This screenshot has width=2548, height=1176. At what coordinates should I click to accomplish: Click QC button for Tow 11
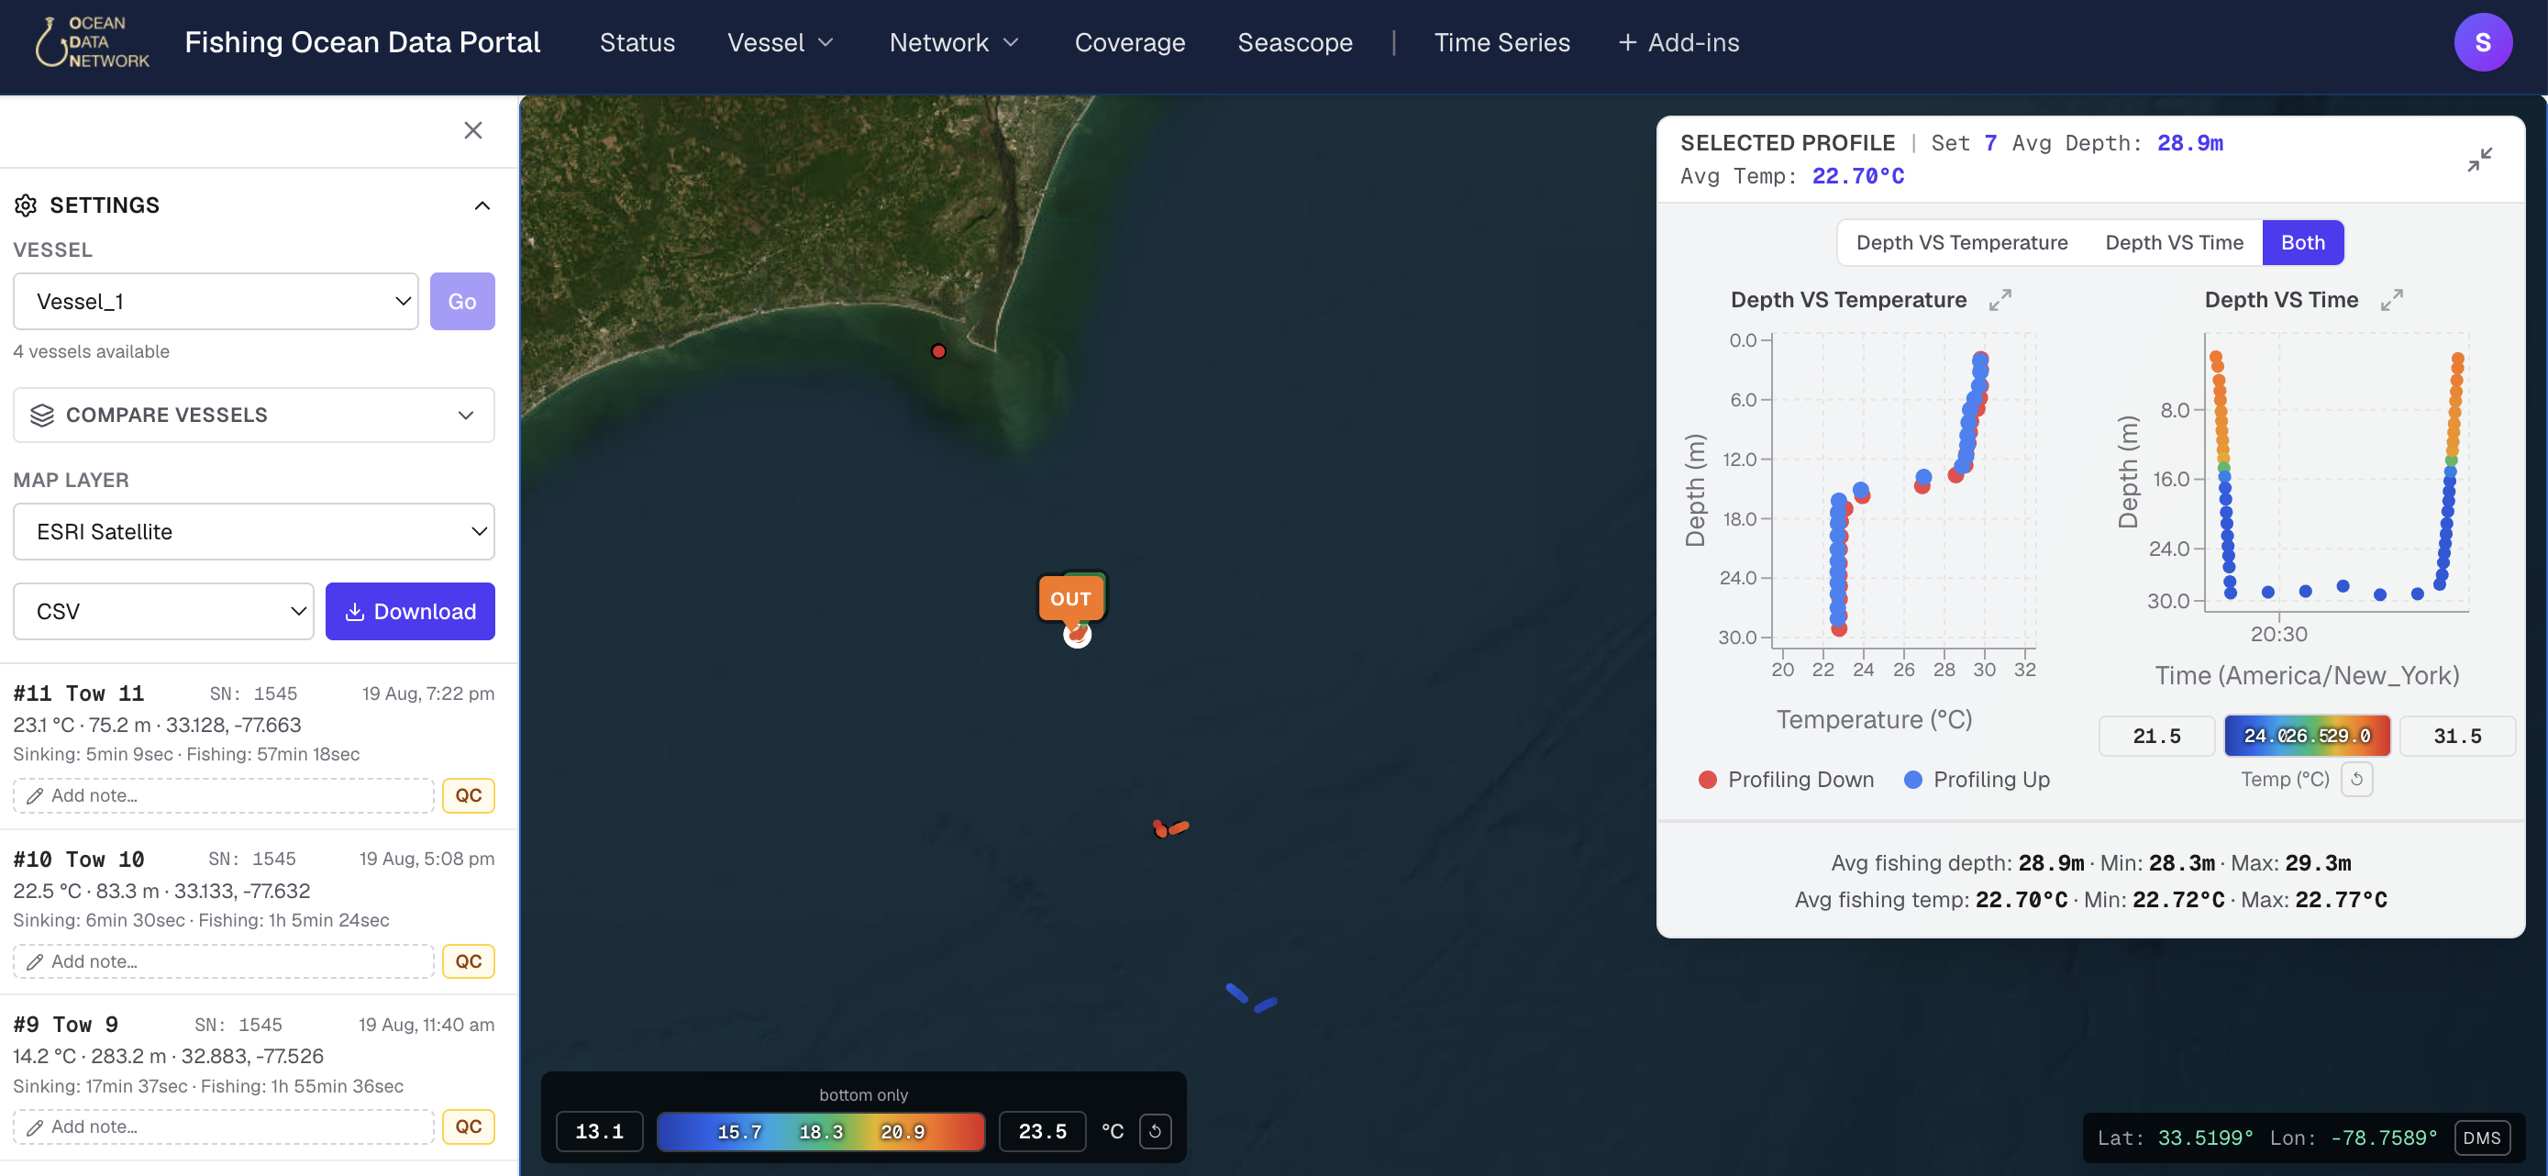468,795
